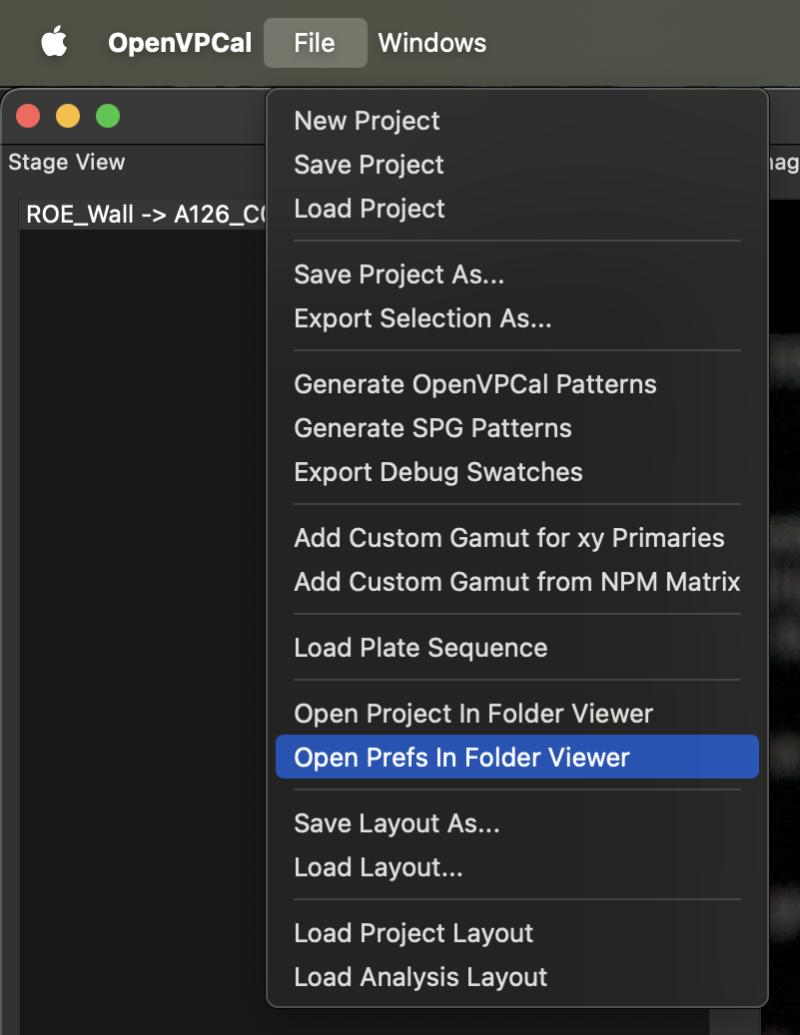The image size is (800, 1035).
Task: Select Save Project menu entry
Action: [x=517, y=165]
